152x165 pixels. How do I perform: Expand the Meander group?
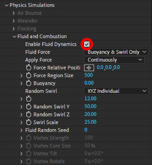14,21
